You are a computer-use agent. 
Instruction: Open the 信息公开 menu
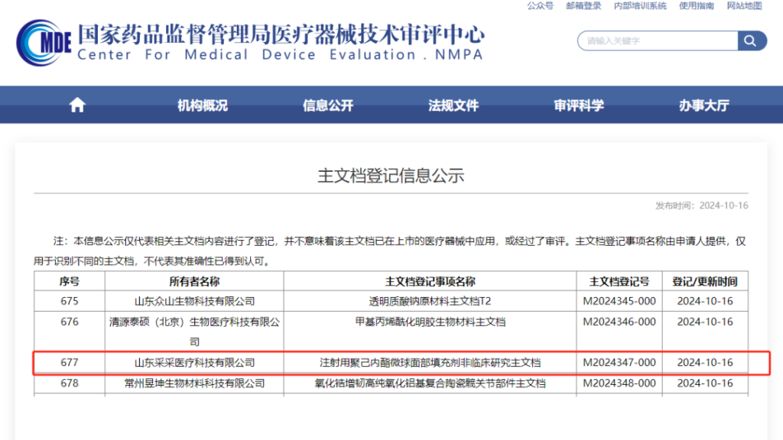click(328, 105)
